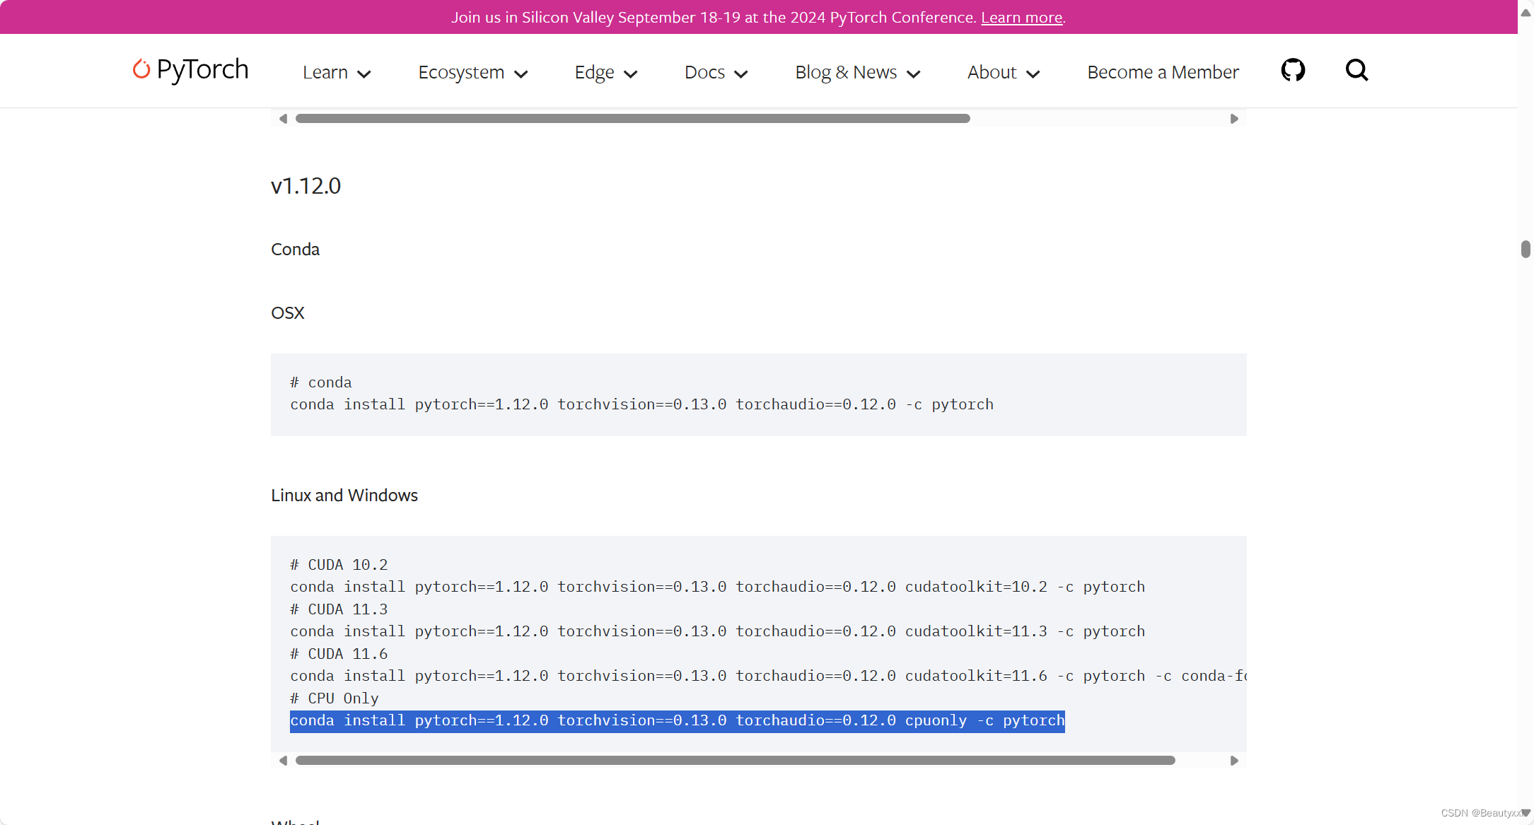Click the Linux code block horizontal scrollbar thumb
The image size is (1534, 825).
tap(736, 761)
